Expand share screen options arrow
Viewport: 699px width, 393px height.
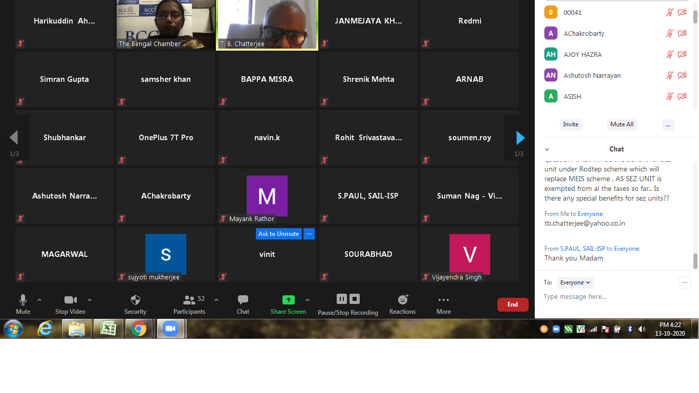(x=307, y=300)
